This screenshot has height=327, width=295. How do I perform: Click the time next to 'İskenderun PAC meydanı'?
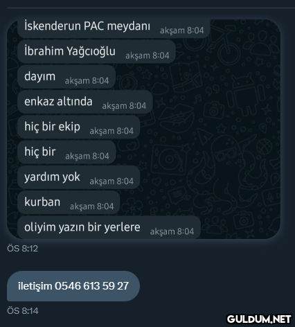[182, 30]
